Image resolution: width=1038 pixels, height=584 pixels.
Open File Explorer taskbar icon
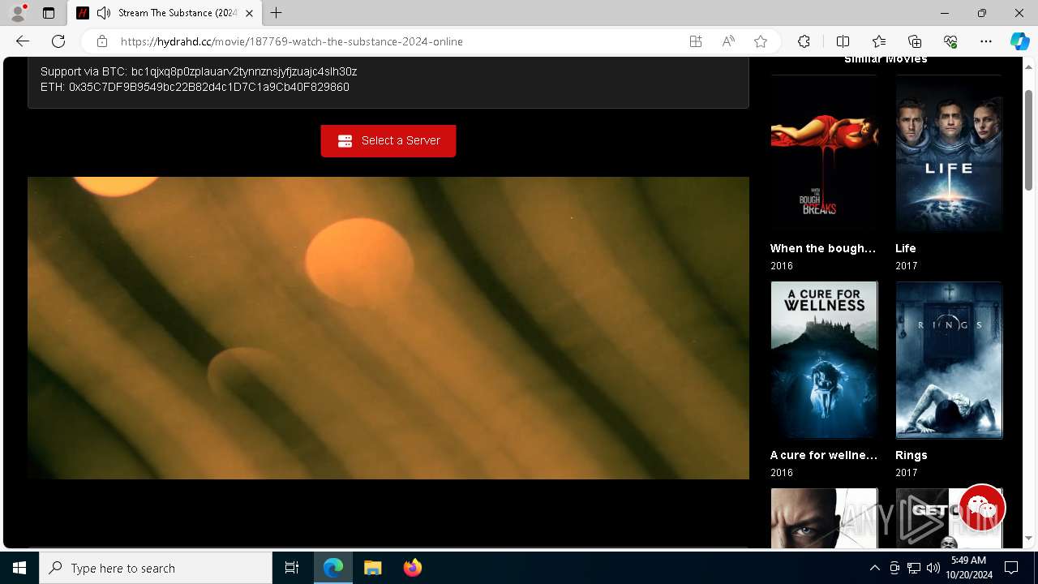point(372,568)
